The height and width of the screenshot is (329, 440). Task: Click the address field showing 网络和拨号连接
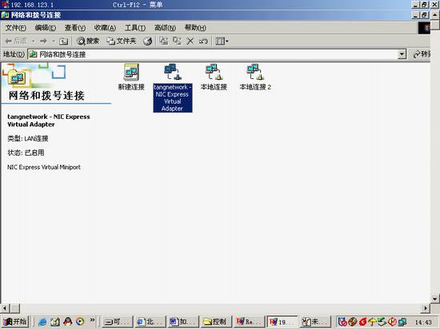[x=214, y=54]
